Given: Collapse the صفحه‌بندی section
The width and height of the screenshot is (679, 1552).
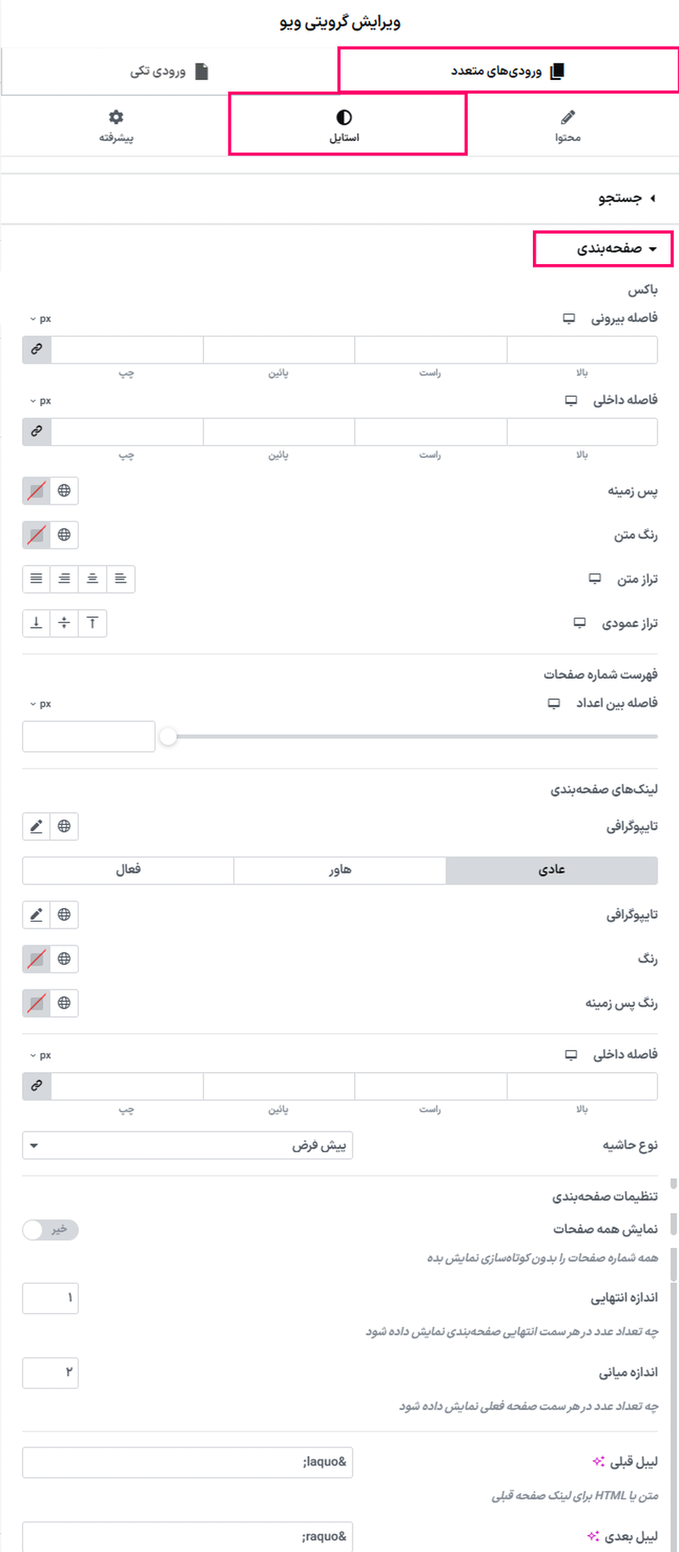Looking at the screenshot, I should [603, 250].
